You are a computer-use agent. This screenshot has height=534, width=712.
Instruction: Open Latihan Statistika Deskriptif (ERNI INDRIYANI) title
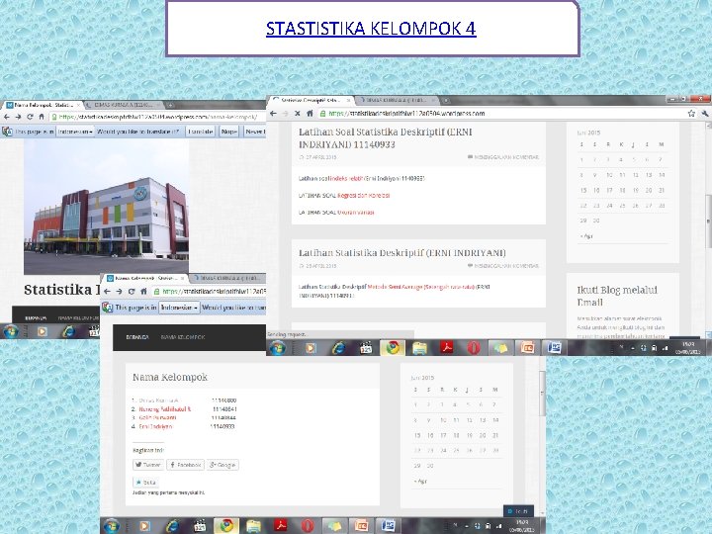click(402, 253)
